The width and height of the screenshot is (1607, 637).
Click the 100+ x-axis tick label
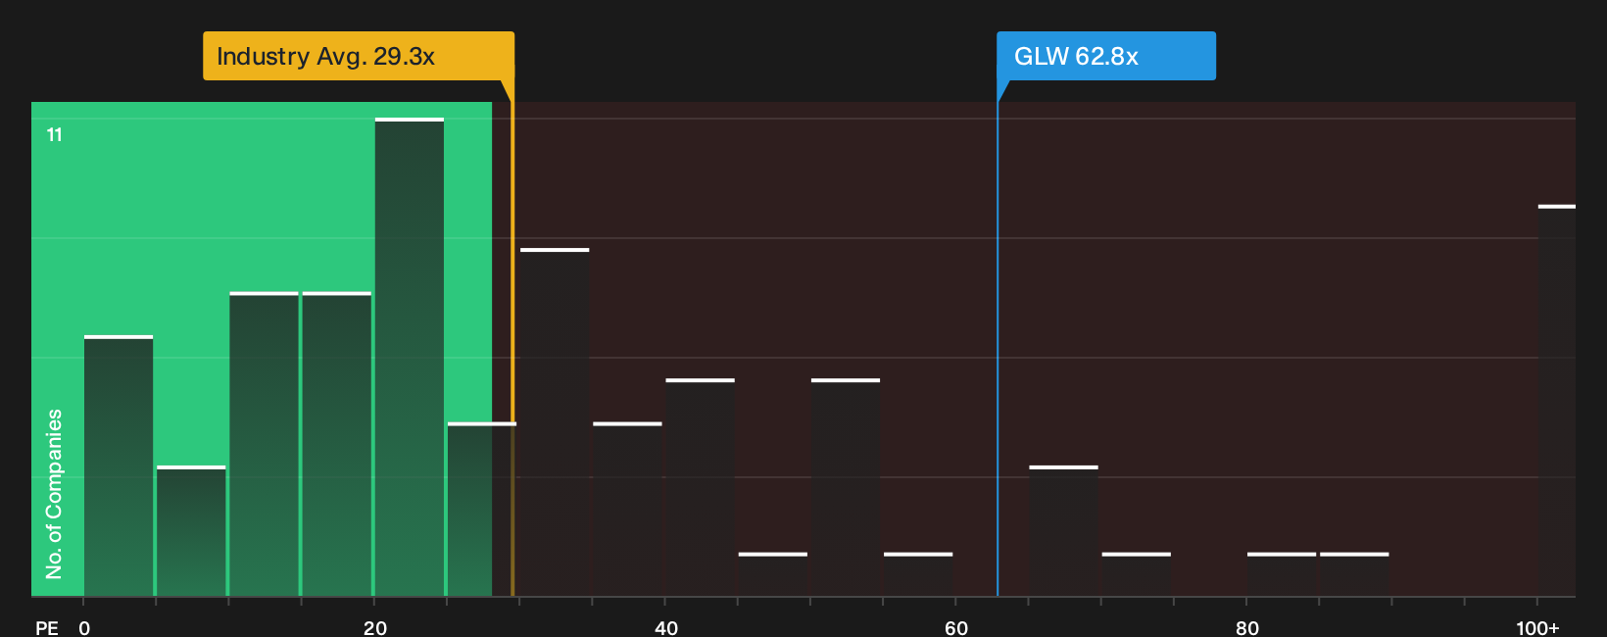pos(1537,627)
